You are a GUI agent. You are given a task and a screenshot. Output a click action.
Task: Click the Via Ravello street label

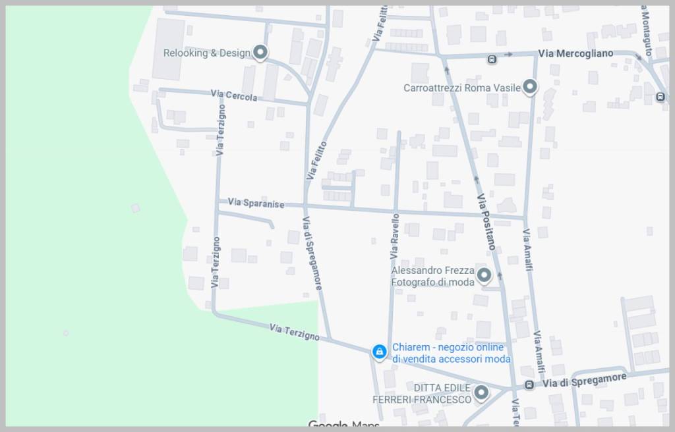[x=394, y=236]
